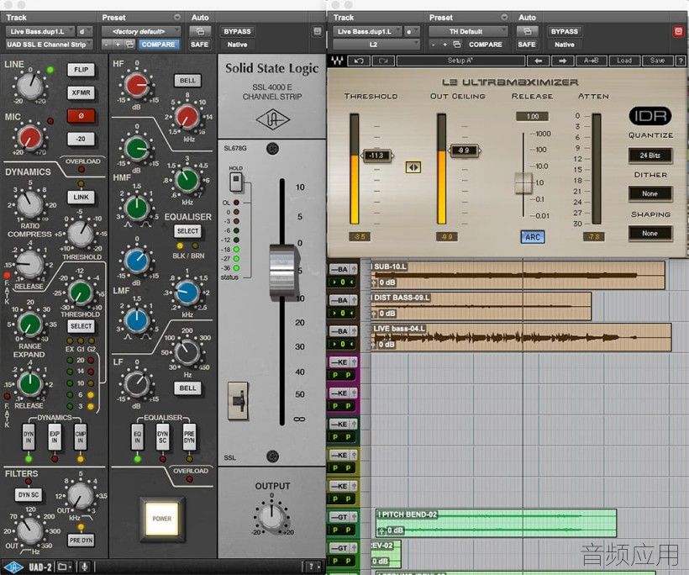Viewport: 689px width, 575px height.
Task: Open the Load menu in L2 toolbar
Action: click(x=624, y=61)
